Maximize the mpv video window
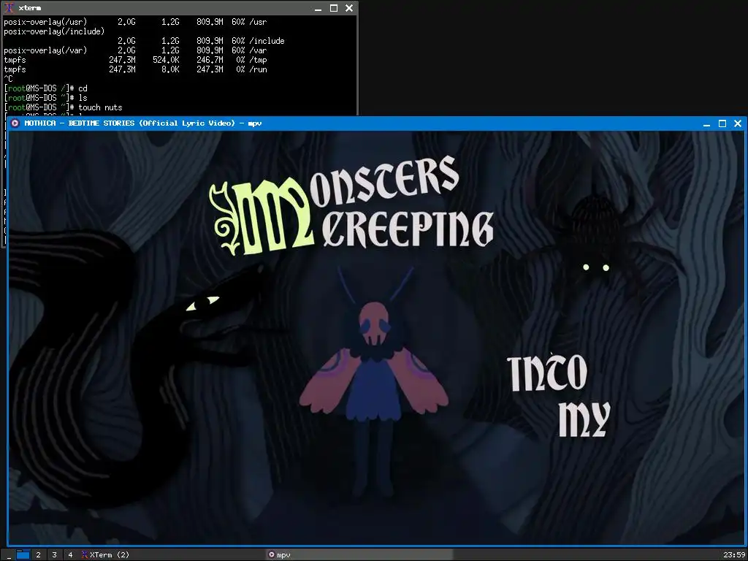The height and width of the screenshot is (561, 748). (x=722, y=123)
